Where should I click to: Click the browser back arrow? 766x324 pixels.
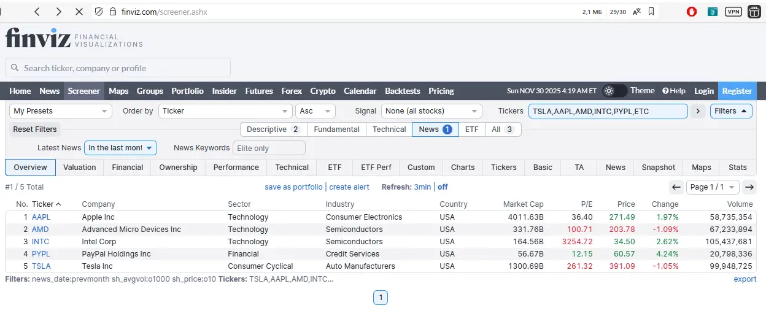pyautogui.click(x=37, y=12)
